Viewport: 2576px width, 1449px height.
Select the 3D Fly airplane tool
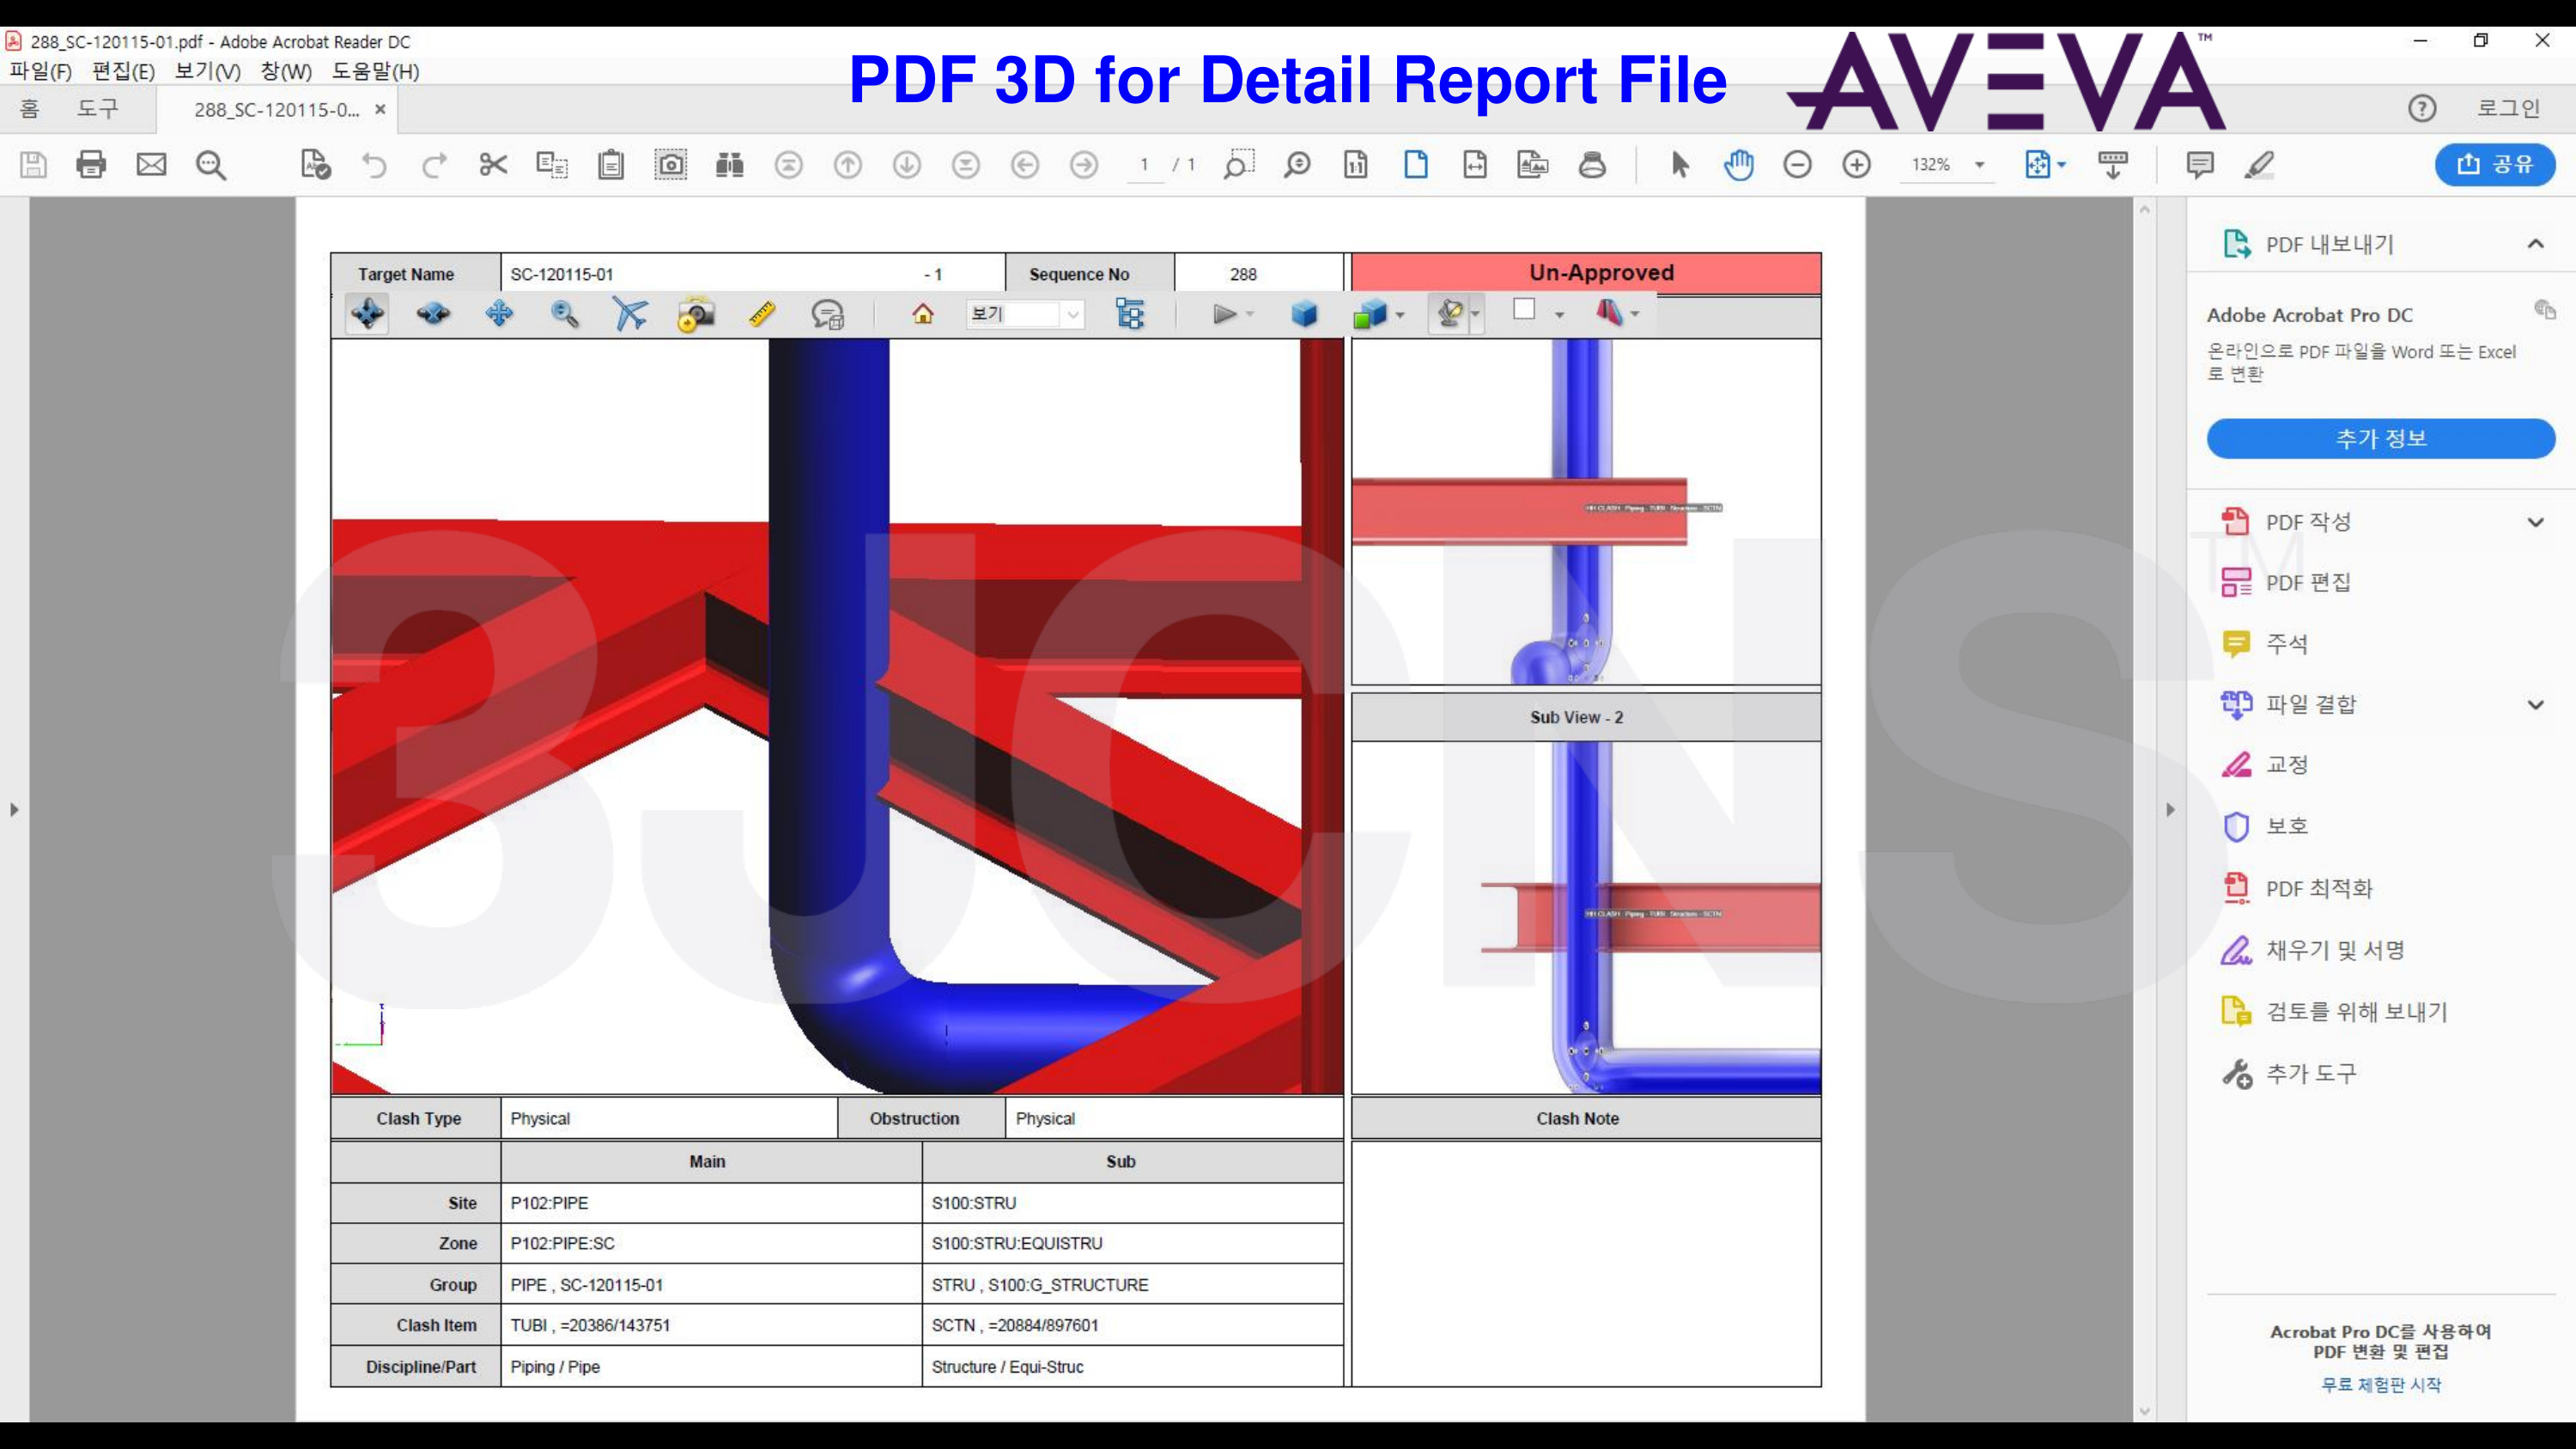630,314
